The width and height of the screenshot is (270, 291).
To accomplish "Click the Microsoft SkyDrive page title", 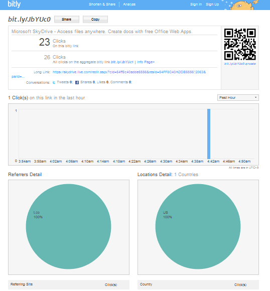I will [x=102, y=32].
